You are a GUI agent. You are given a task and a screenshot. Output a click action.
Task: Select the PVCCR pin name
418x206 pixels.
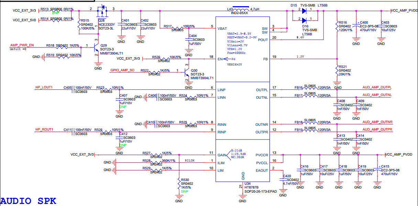(x=262, y=155)
